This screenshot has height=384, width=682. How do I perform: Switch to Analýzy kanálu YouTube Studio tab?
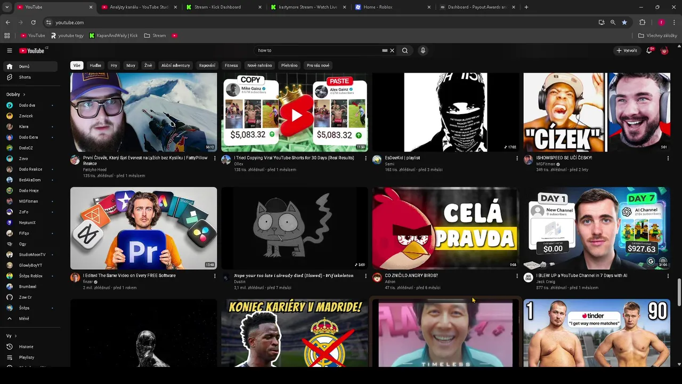point(138,7)
